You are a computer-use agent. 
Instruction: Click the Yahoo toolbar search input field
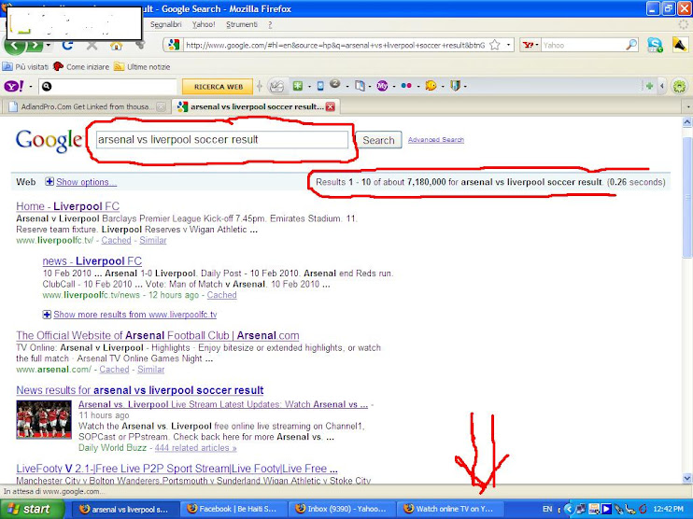[107, 87]
